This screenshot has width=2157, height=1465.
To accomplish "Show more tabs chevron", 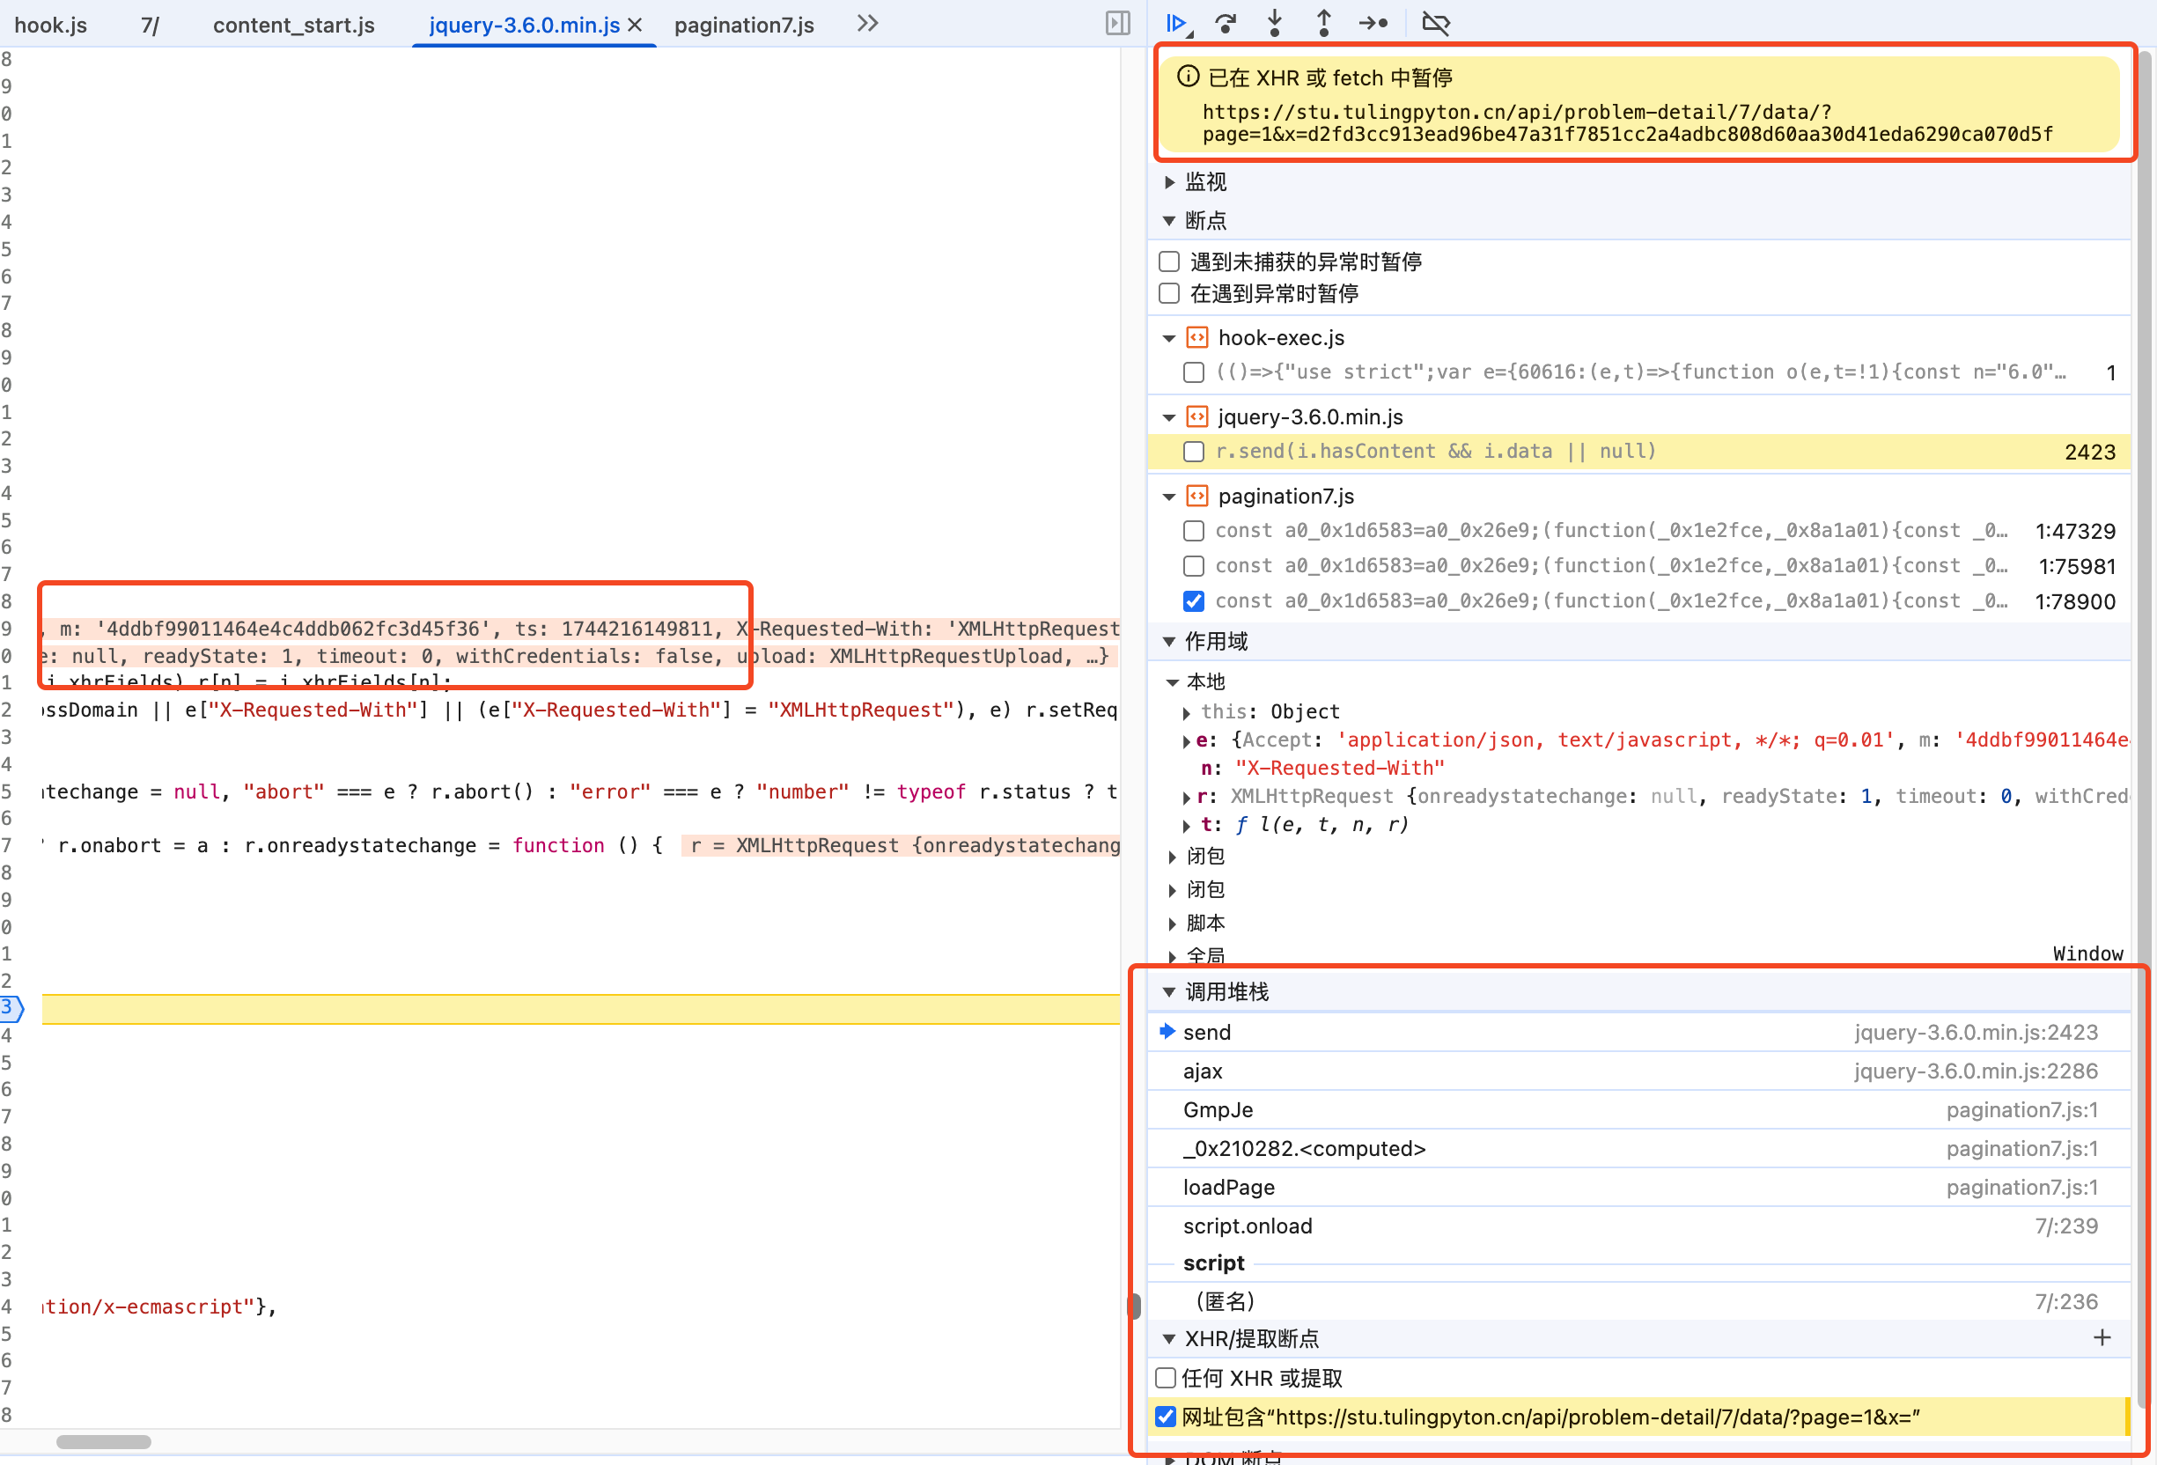I will click(867, 23).
